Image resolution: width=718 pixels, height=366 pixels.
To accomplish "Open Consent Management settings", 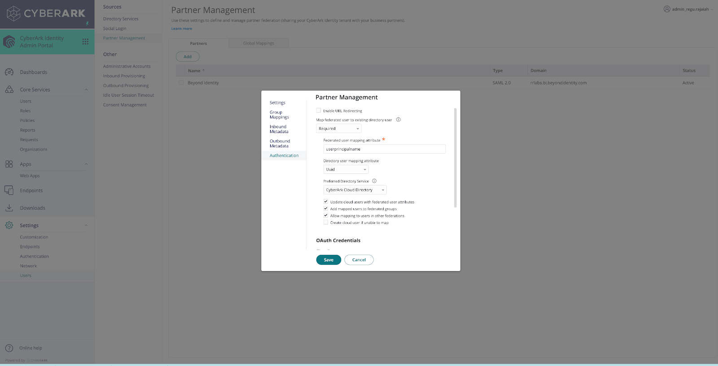I will coord(125,105).
